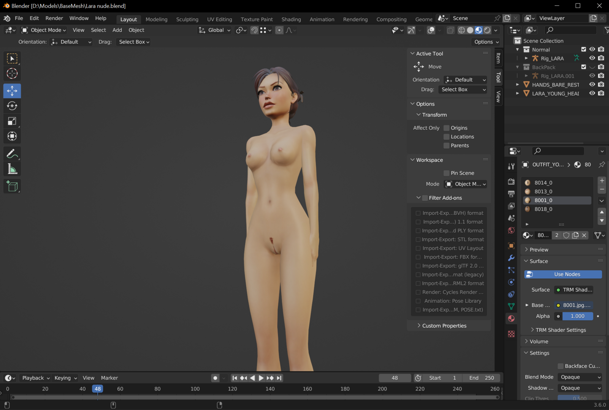Select the combined Transform tool

click(x=12, y=136)
